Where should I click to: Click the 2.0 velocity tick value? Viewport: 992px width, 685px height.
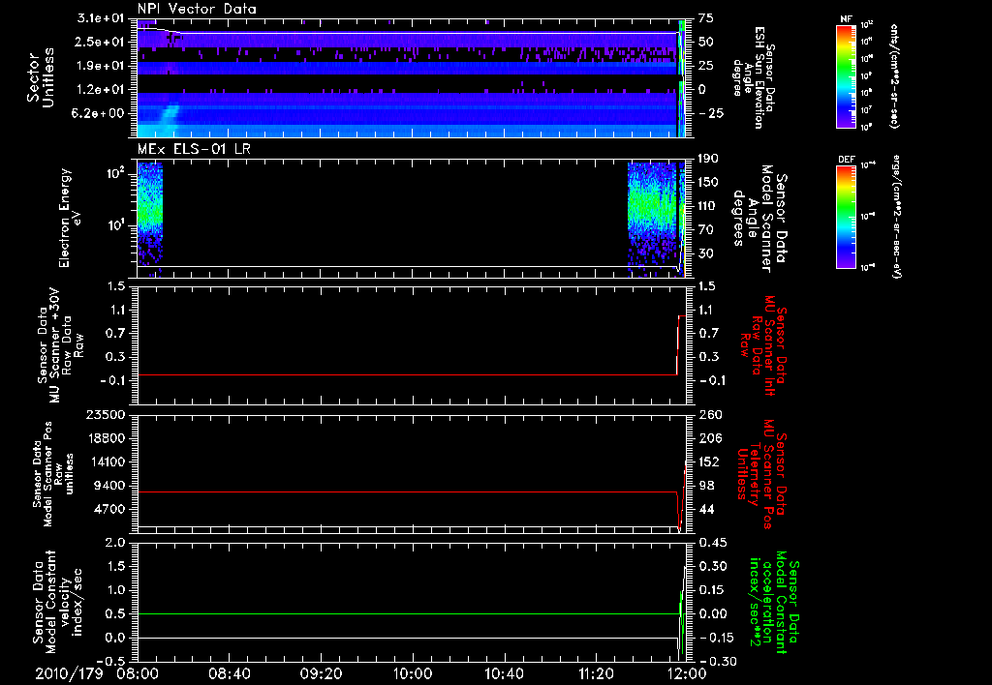coord(115,542)
